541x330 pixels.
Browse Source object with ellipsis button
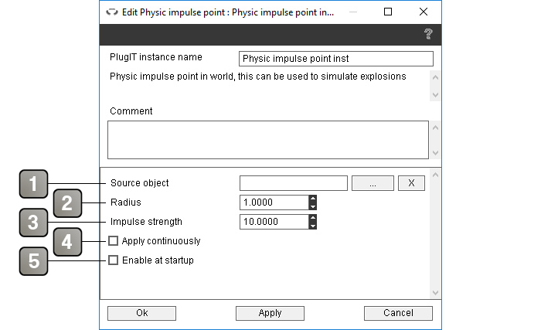(x=373, y=183)
